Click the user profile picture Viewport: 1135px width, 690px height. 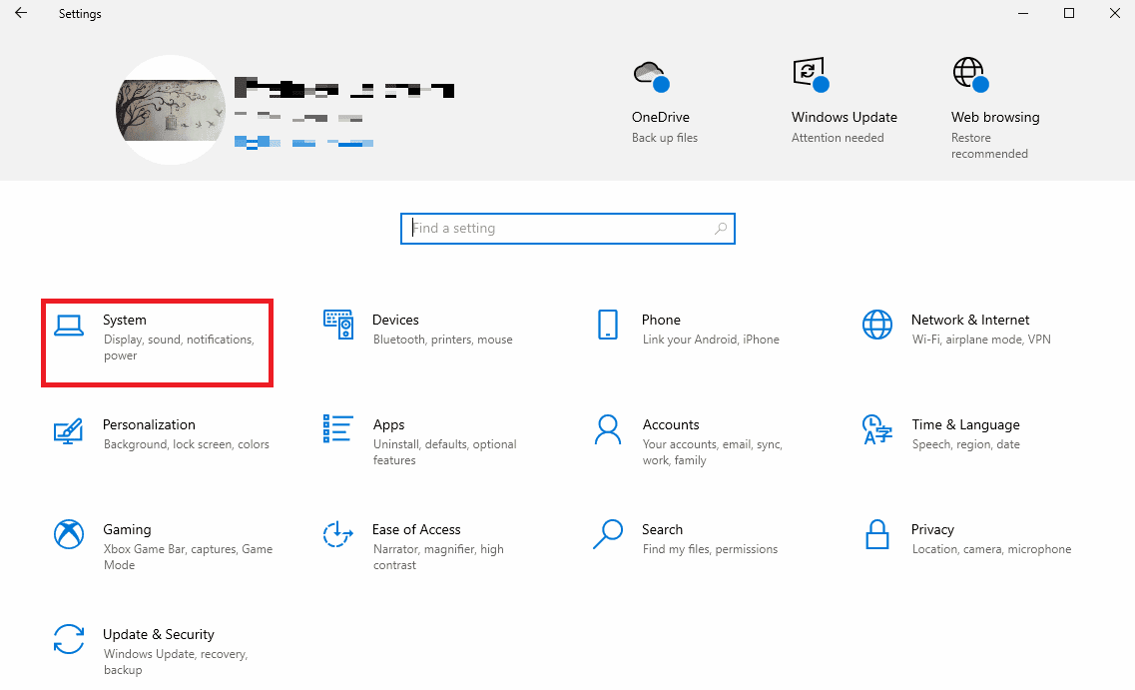(x=171, y=110)
